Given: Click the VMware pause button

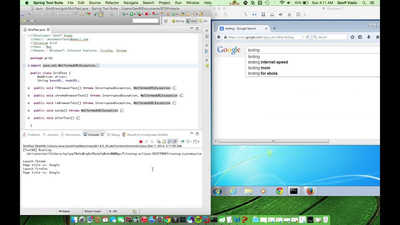Looking at the screenshot, I should tap(216, 14).
